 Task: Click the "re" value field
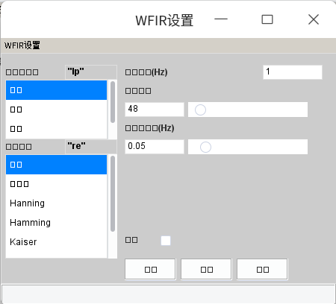pos(91,147)
